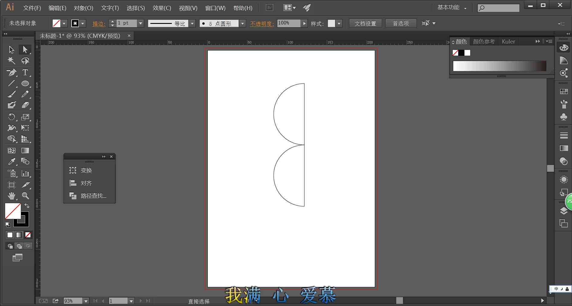The image size is (572, 306).
Task: Set paint mode to Gradient
Action: pyautogui.click(x=19, y=235)
